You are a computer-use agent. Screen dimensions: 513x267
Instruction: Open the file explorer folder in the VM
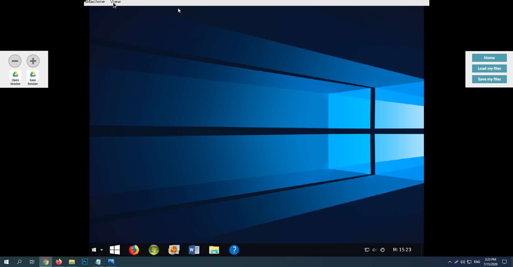[x=214, y=250]
